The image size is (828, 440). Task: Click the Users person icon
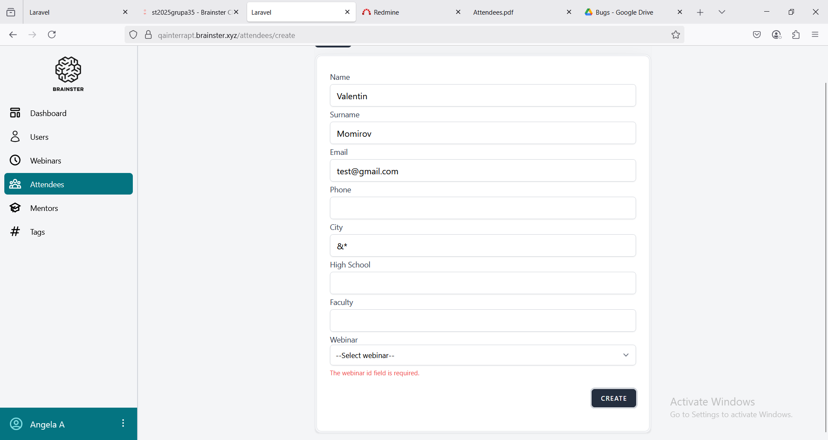[x=15, y=137]
